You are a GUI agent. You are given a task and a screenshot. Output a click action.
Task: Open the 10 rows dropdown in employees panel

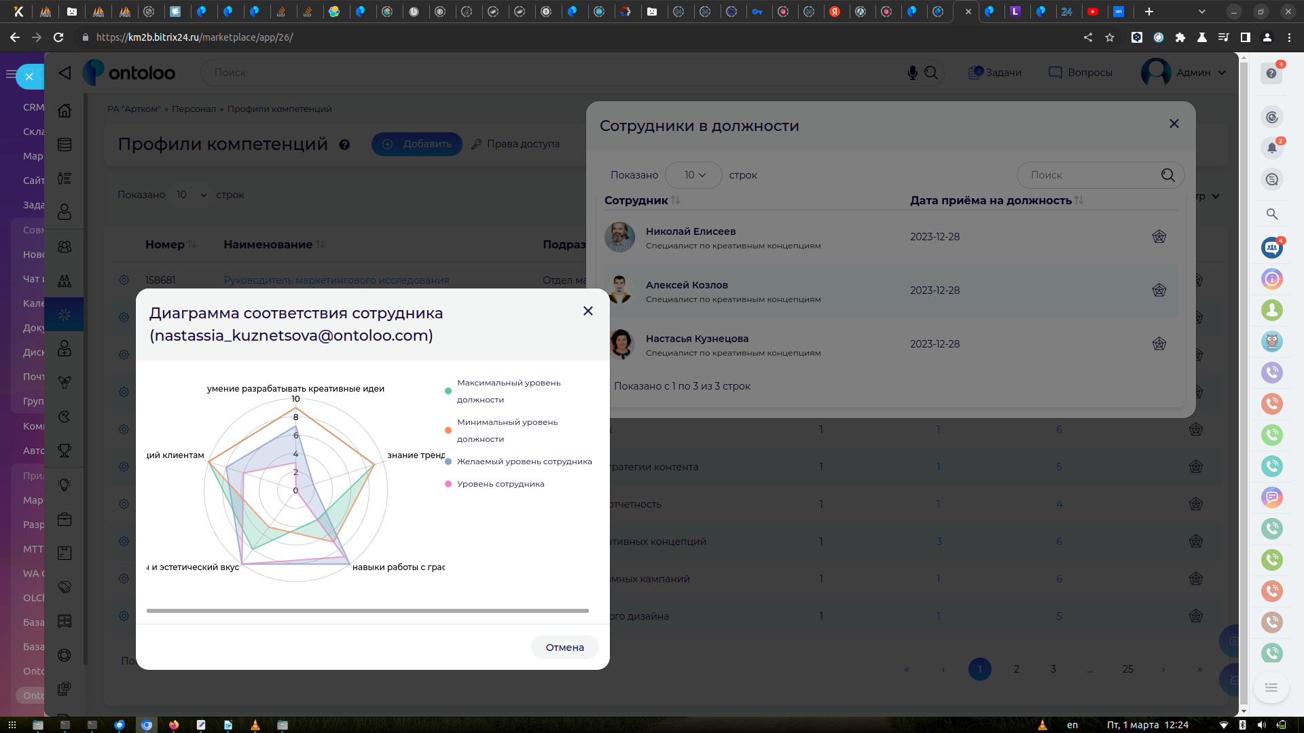click(x=693, y=175)
